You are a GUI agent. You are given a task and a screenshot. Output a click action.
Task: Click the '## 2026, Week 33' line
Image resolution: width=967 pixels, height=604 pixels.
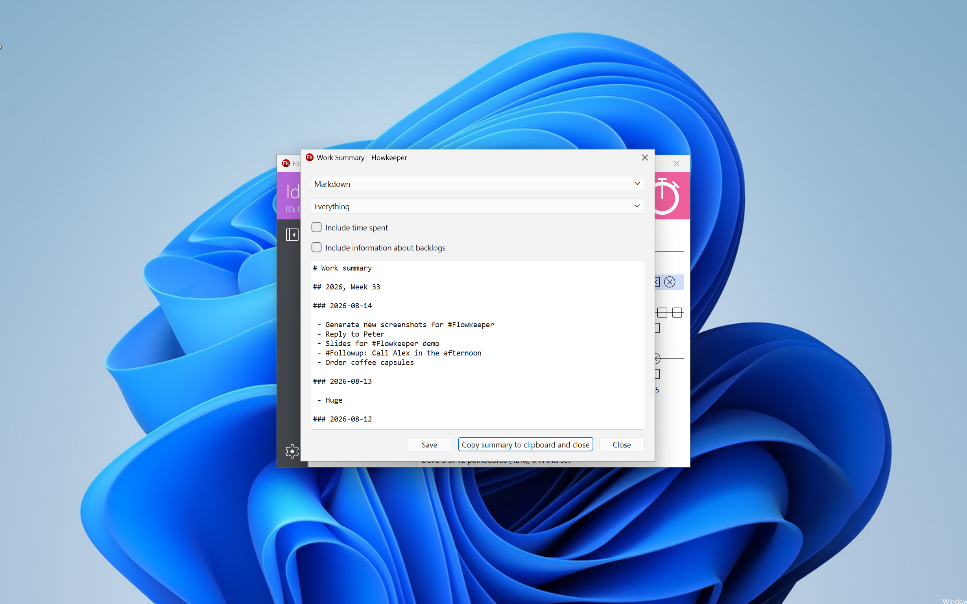pos(347,287)
